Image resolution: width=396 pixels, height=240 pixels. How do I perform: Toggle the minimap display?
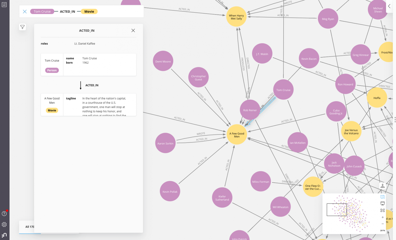tap(383, 197)
